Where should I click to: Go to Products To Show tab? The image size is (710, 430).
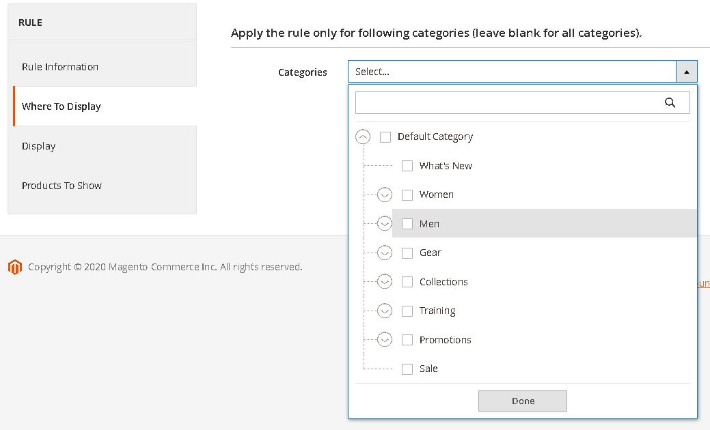pyautogui.click(x=62, y=186)
